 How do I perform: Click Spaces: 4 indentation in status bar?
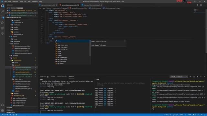175,115
